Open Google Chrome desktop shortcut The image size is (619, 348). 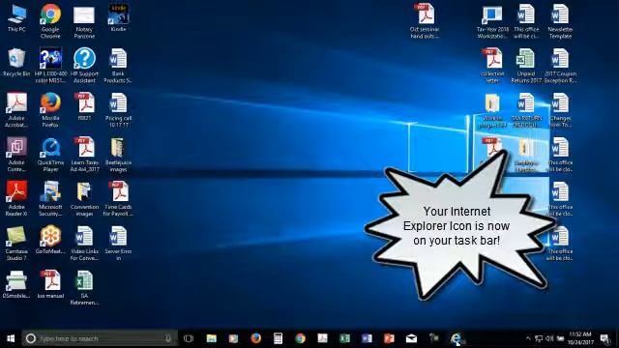click(50, 21)
